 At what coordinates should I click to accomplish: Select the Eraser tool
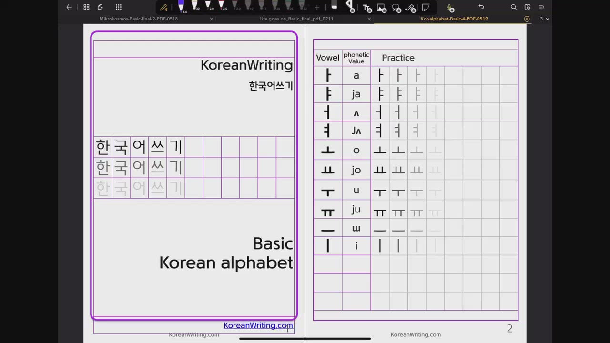point(334,7)
